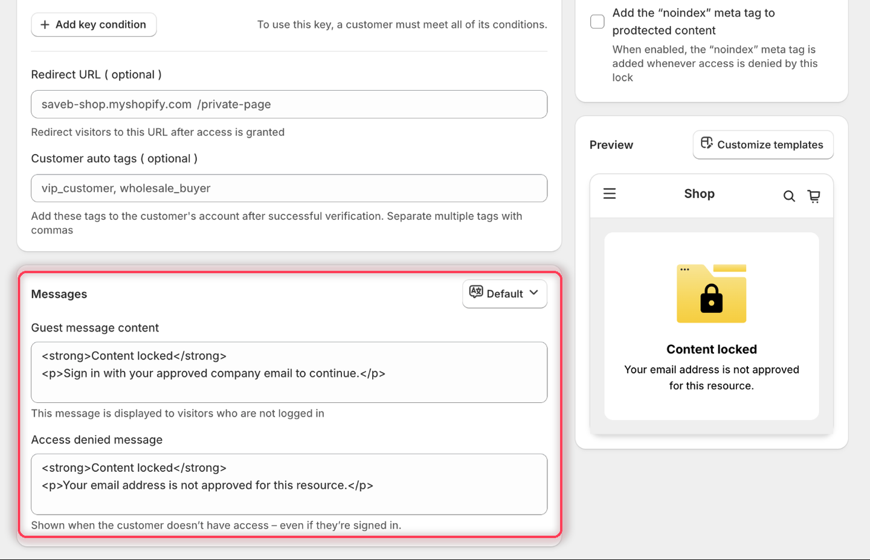Click 'Shown when the customer doesn't have access' text

click(216, 526)
